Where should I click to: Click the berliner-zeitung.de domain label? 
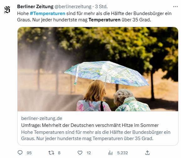coord(42,118)
